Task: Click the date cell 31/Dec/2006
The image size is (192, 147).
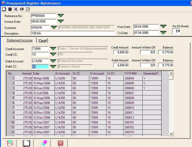Action: pyautogui.click(x=43, y=117)
